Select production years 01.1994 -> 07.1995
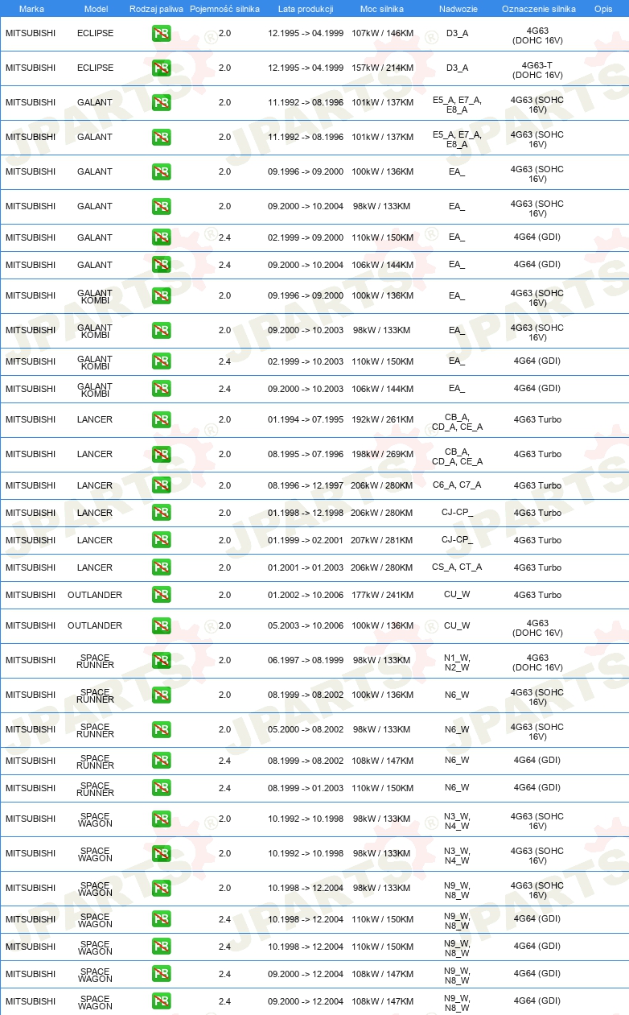Viewport: 629px width, 1015px height. point(306,419)
